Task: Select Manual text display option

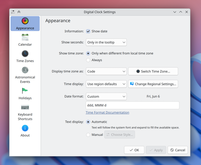Action: coord(88,135)
